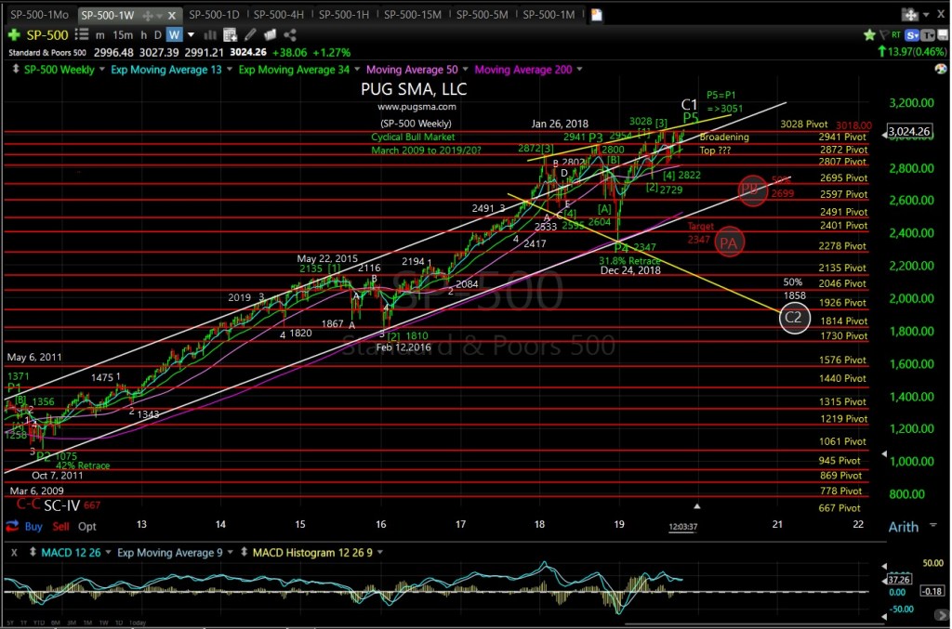
Task: Click the flag icon next to RT
Action: click(x=884, y=35)
